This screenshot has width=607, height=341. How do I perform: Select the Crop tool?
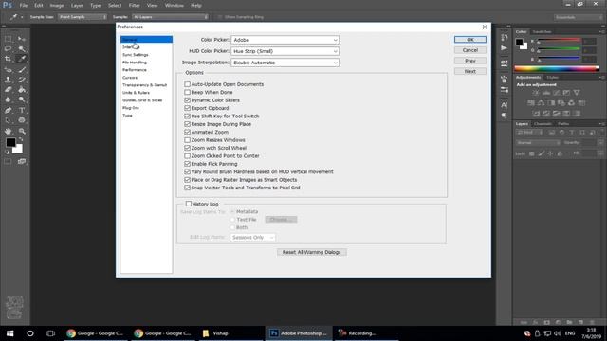pos(8,59)
